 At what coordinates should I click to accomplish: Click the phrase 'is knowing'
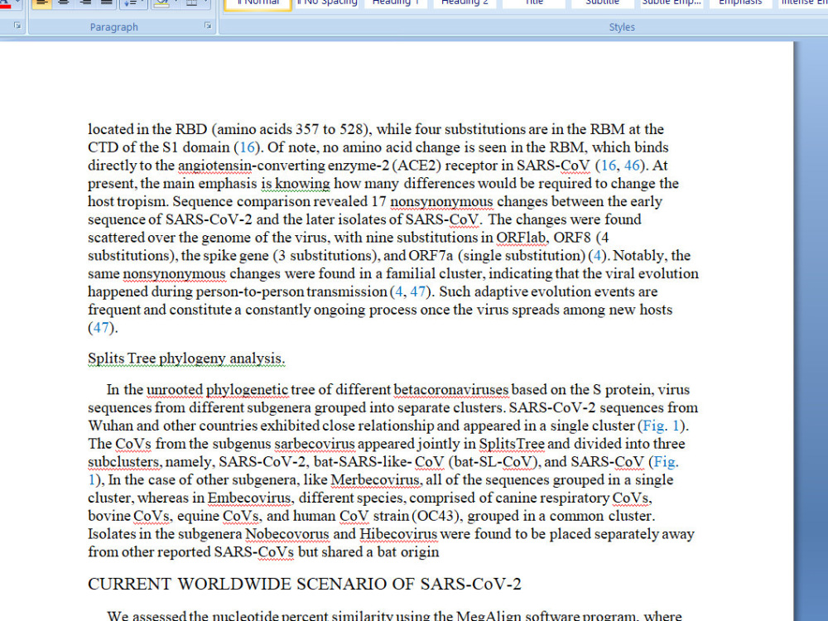pyautogui.click(x=296, y=184)
